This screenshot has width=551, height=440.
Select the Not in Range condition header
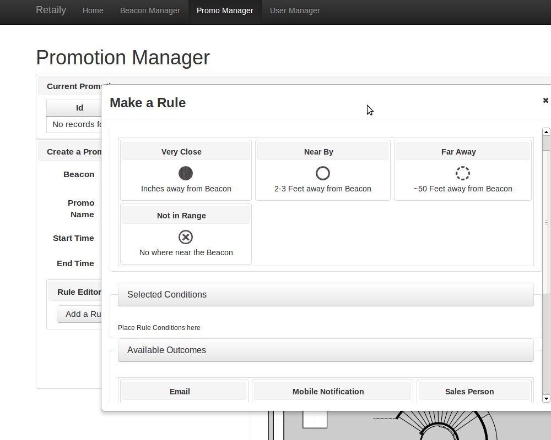(x=186, y=216)
